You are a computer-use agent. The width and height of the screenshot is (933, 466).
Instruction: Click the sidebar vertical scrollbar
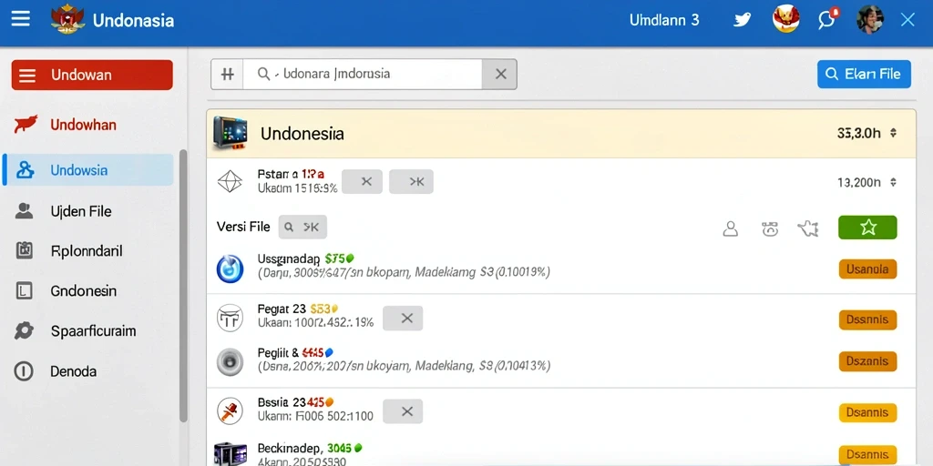coord(183,285)
